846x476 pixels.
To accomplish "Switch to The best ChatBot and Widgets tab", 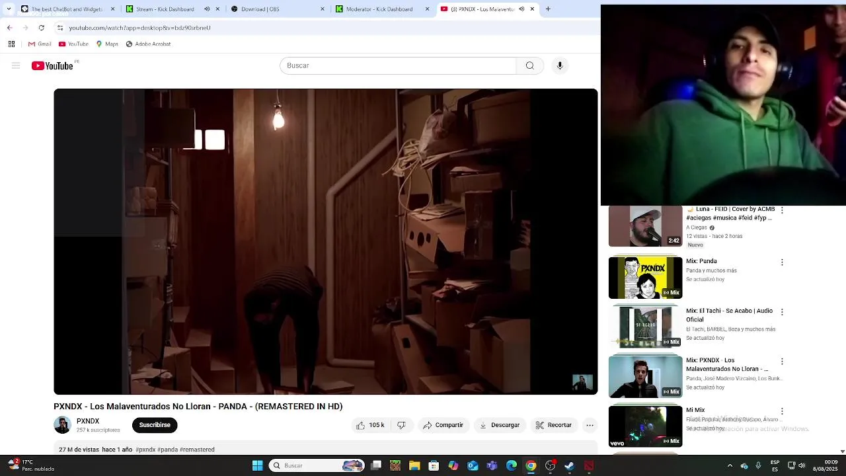I will tap(67, 9).
